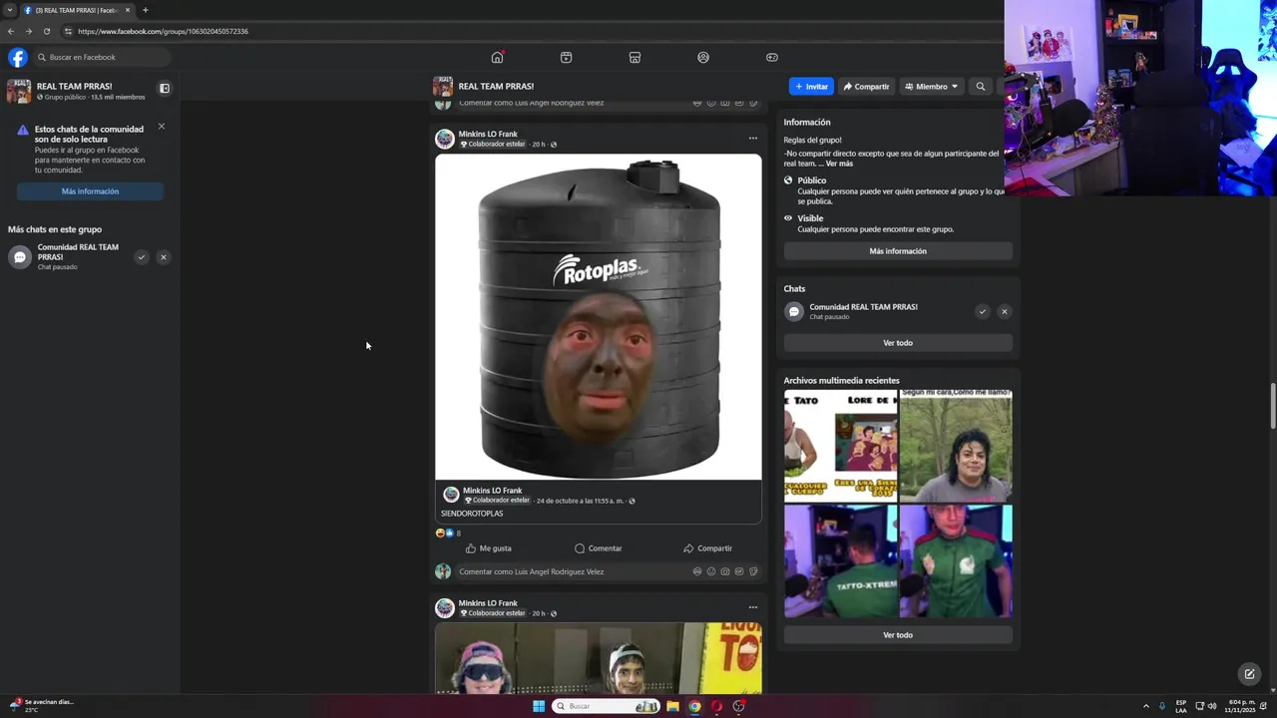Click Más información under Información panel
Image resolution: width=1277 pixels, height=718 pixels.
click(898, 251)
